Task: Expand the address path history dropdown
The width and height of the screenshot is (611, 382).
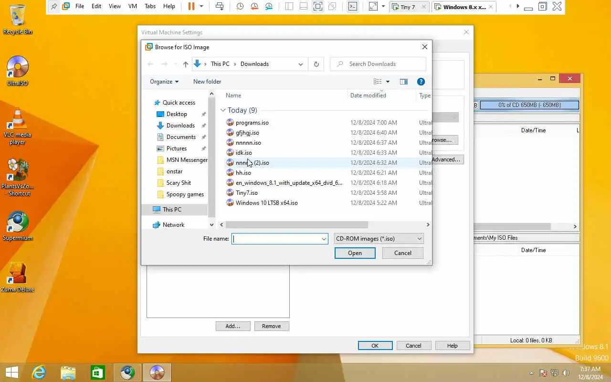Action: [x=300, y=64]
